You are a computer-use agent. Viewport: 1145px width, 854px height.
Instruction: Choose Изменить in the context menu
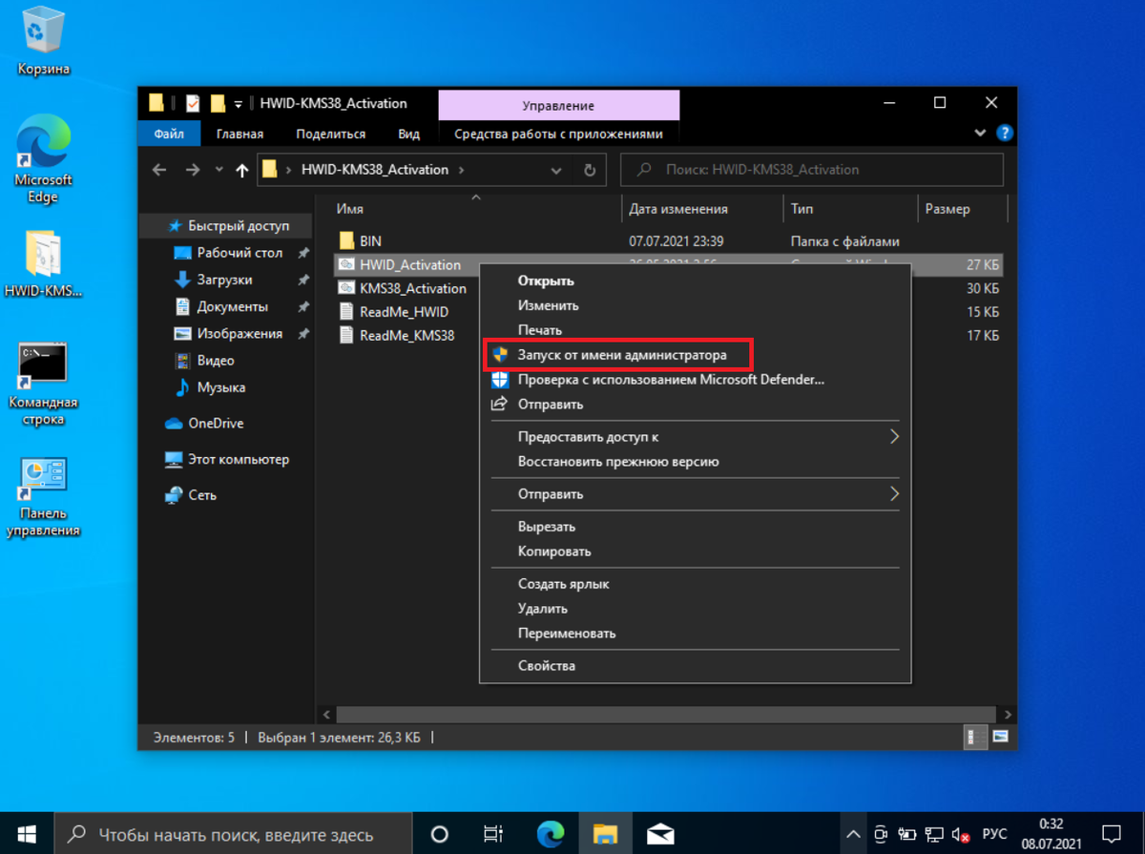click(548, 305)
